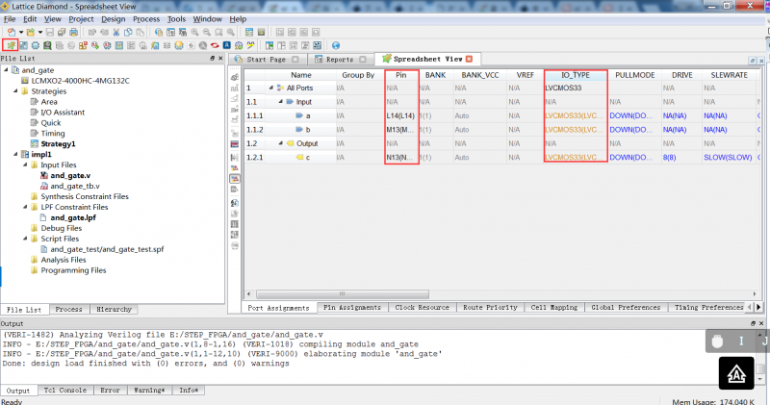Click the scroll-right arrow of the bottom tabs
Viewport: 770px width, 405px height.
[758, 307]
